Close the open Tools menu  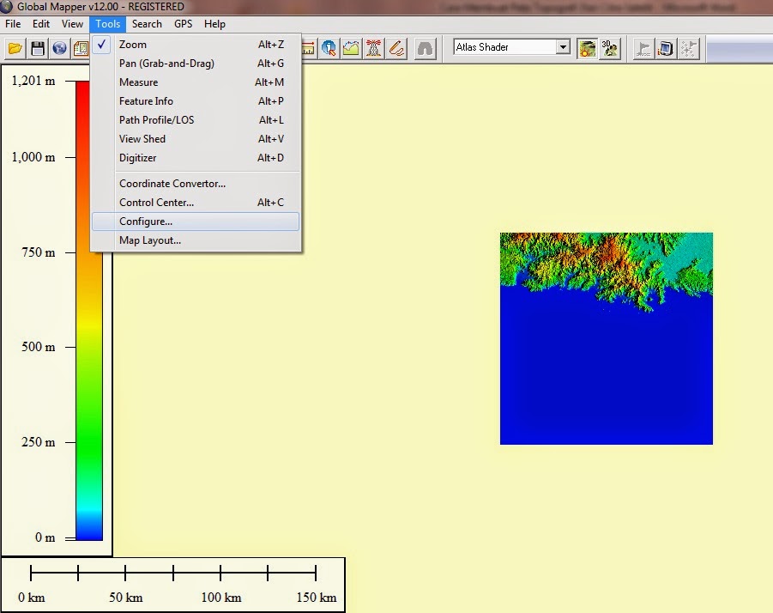coord(107,24)
